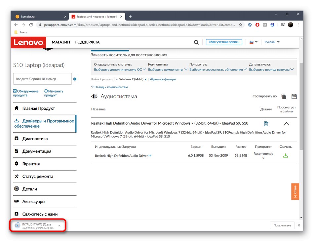Image resolution: width=314 pixels, height=242 pixels.
Task: Bookmark this page with star icon
Action: [x=241, y=25]
